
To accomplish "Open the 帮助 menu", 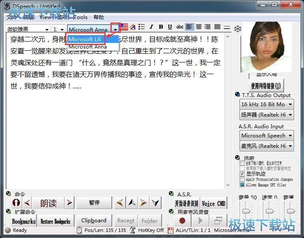I will pos(99,17).
